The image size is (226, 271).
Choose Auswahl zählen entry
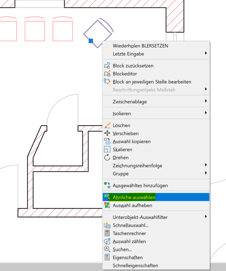(156, 241)
